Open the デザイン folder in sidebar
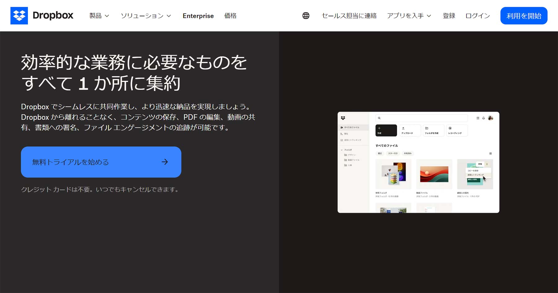 tap(350, 155)
